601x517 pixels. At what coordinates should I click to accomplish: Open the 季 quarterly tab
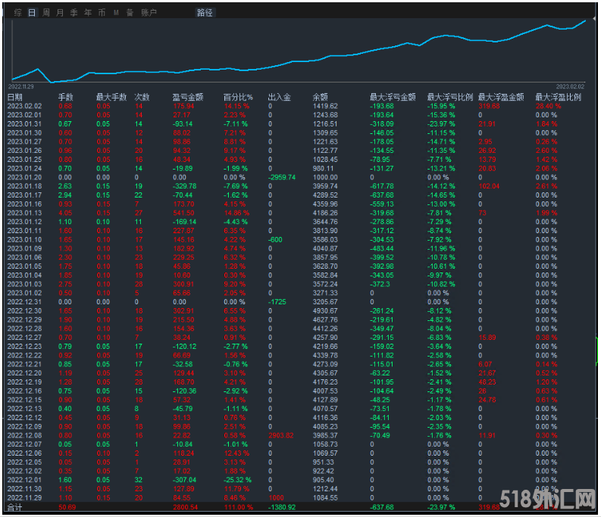74,13
